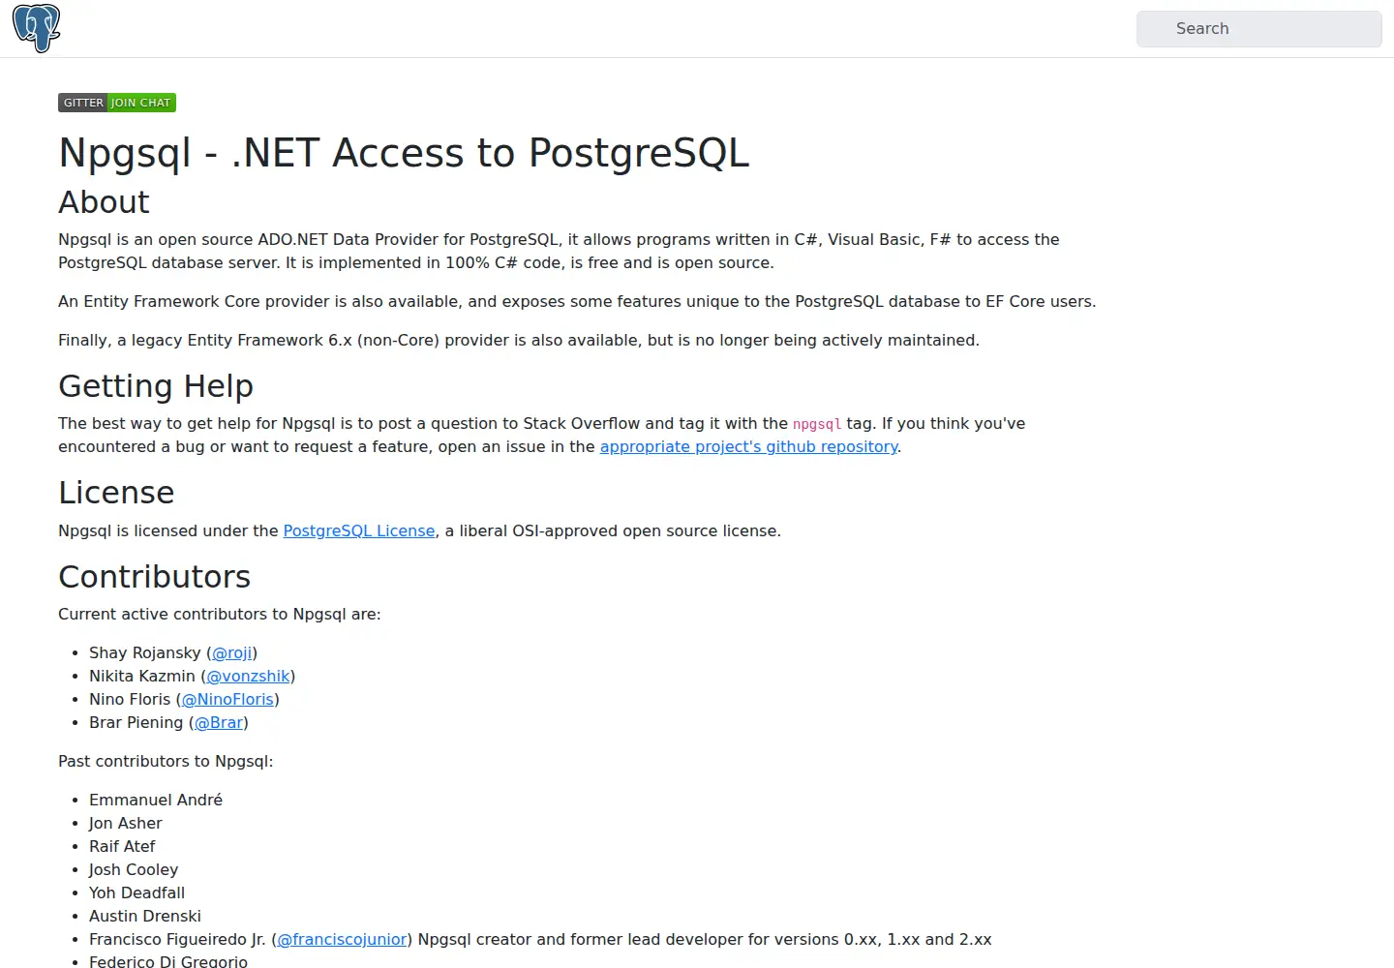
Task: Click the Npgsql - .NET Access to PostgreSQL heading
Action: click(404, 153)
